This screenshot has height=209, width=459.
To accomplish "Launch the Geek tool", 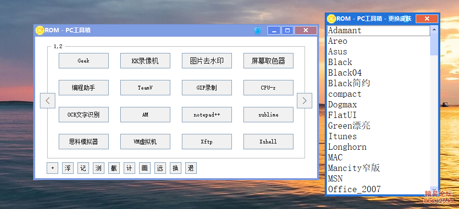I will tap(84, 61).
